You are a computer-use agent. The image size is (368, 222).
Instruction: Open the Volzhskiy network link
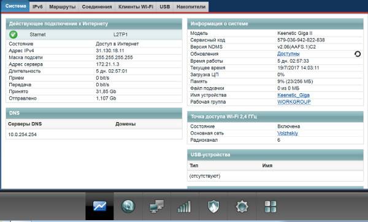(288, 133)
